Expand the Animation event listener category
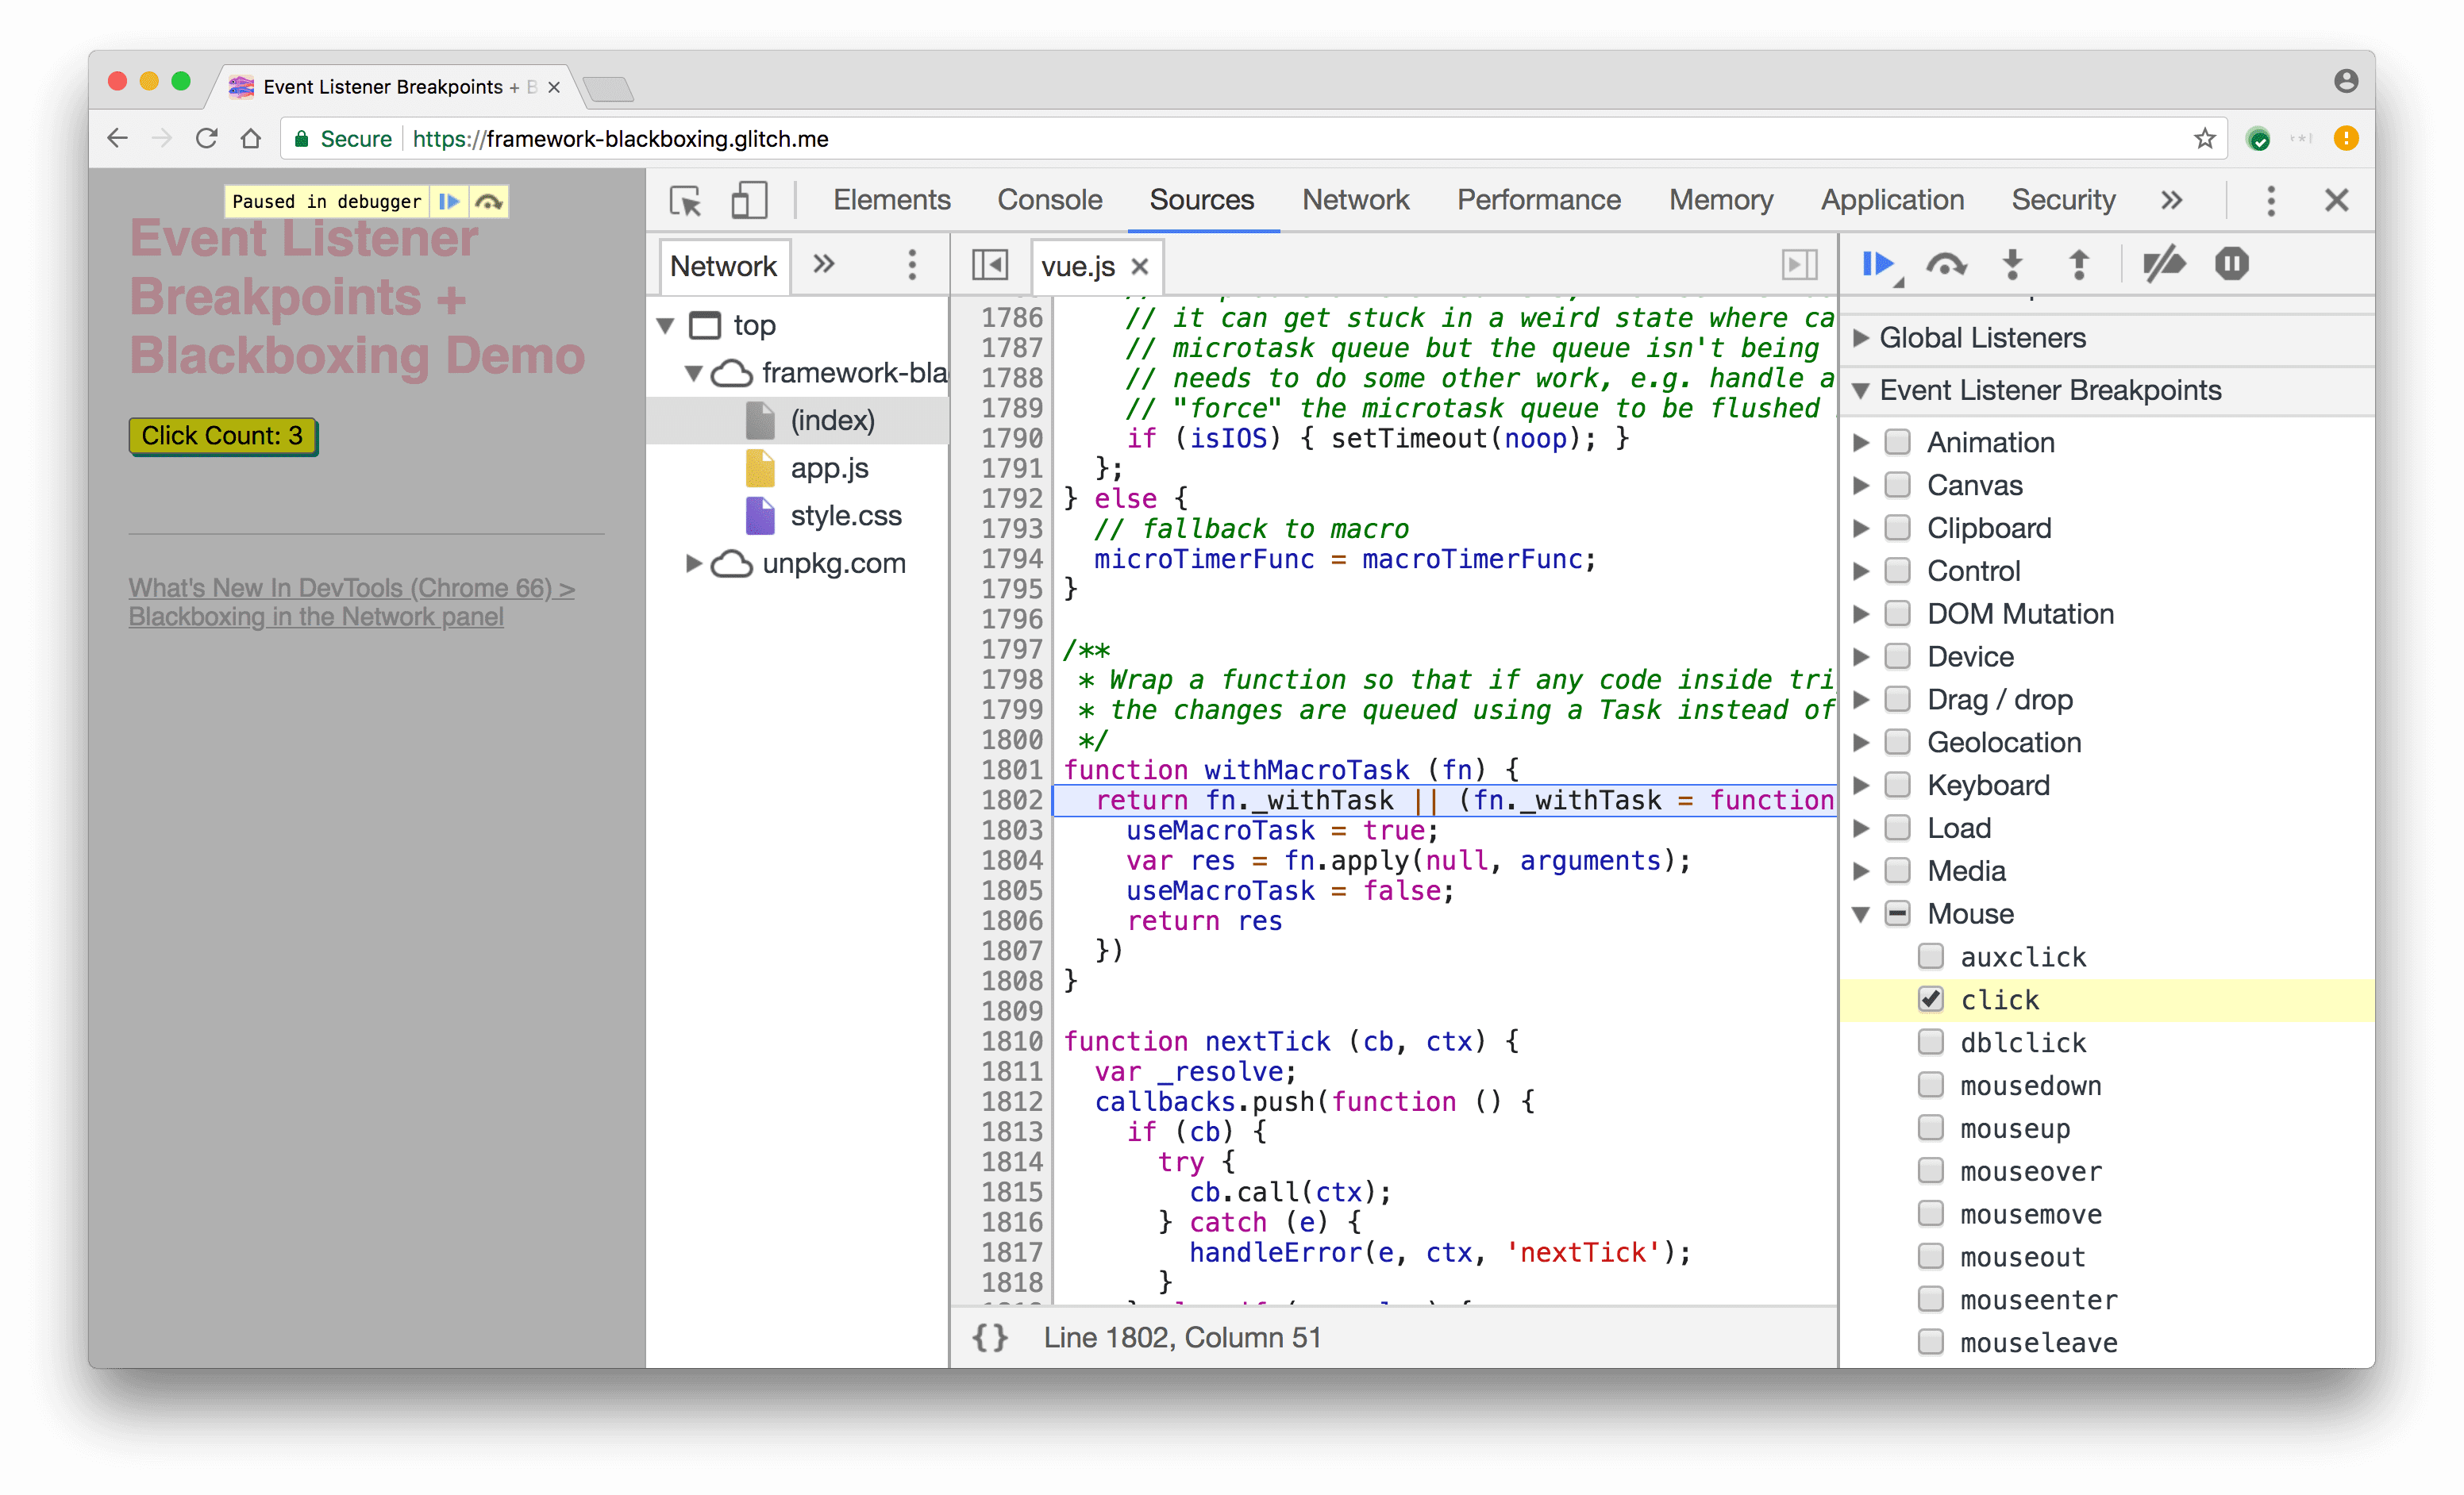 point(1869,441)
